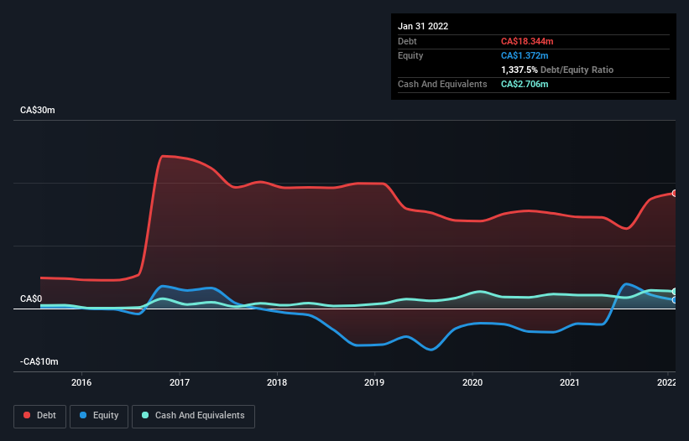Select the 2017 x-axis label
This screenshot has height=441, width=689.
[x=180, y=382]
